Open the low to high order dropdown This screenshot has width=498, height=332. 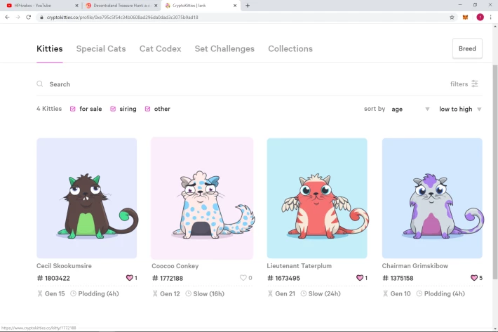tap(460, 109)
